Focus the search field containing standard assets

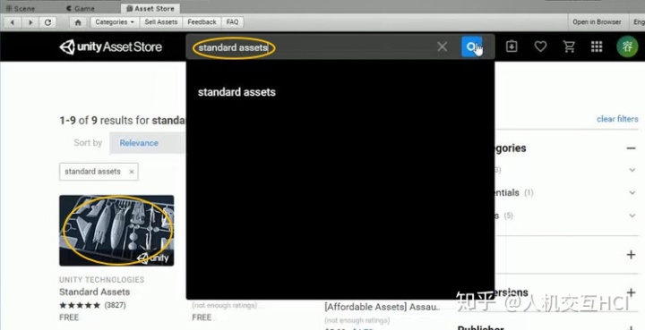(313, 47)
